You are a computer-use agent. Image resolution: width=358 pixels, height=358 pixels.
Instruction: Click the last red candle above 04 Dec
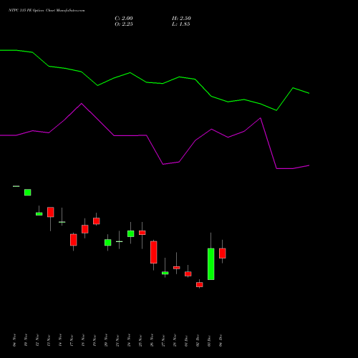click(x=223, y=253)
